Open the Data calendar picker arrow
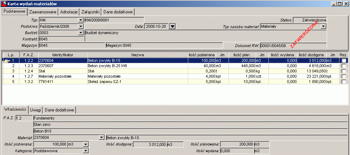The width and height of the screenshot is (350, 155). (173, 26)
